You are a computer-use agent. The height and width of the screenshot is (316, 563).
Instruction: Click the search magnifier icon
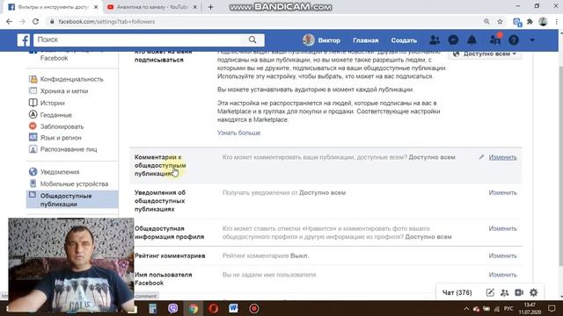[x=252, y=39]
